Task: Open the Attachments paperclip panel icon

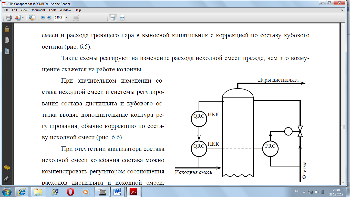Action: click(x=7, y=178)
